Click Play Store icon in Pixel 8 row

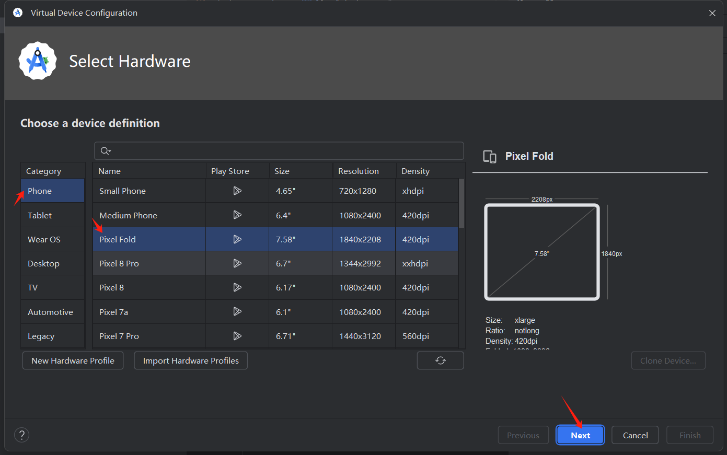(x=237, y=287)
